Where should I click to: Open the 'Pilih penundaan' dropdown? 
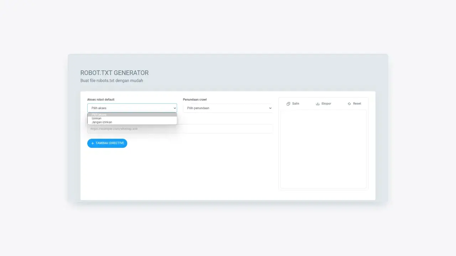tap(227, 108)
